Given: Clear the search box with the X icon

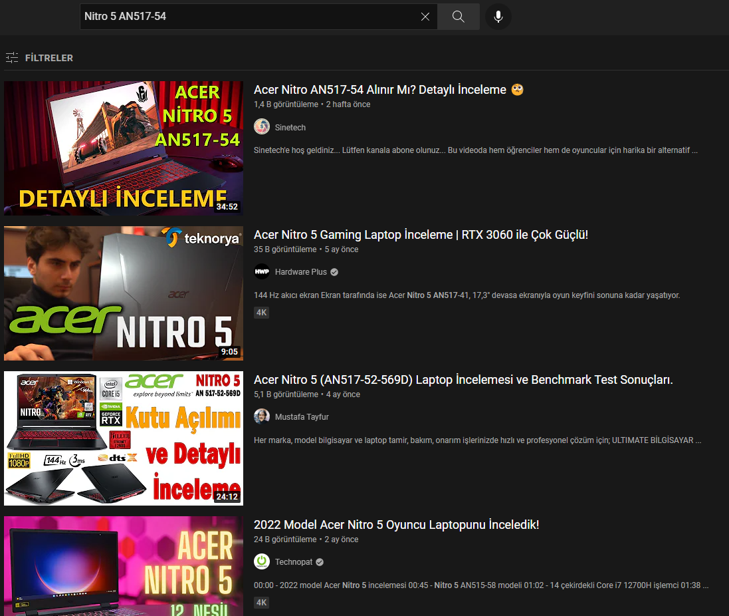Looking at the screenshot, I should click(x=425, y=17).
